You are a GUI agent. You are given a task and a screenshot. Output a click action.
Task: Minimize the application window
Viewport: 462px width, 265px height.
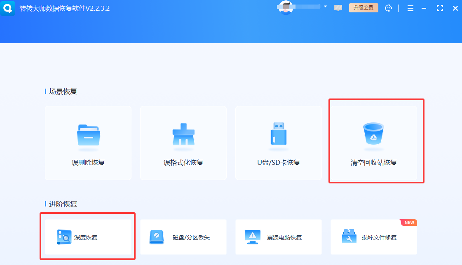point(424,8)
